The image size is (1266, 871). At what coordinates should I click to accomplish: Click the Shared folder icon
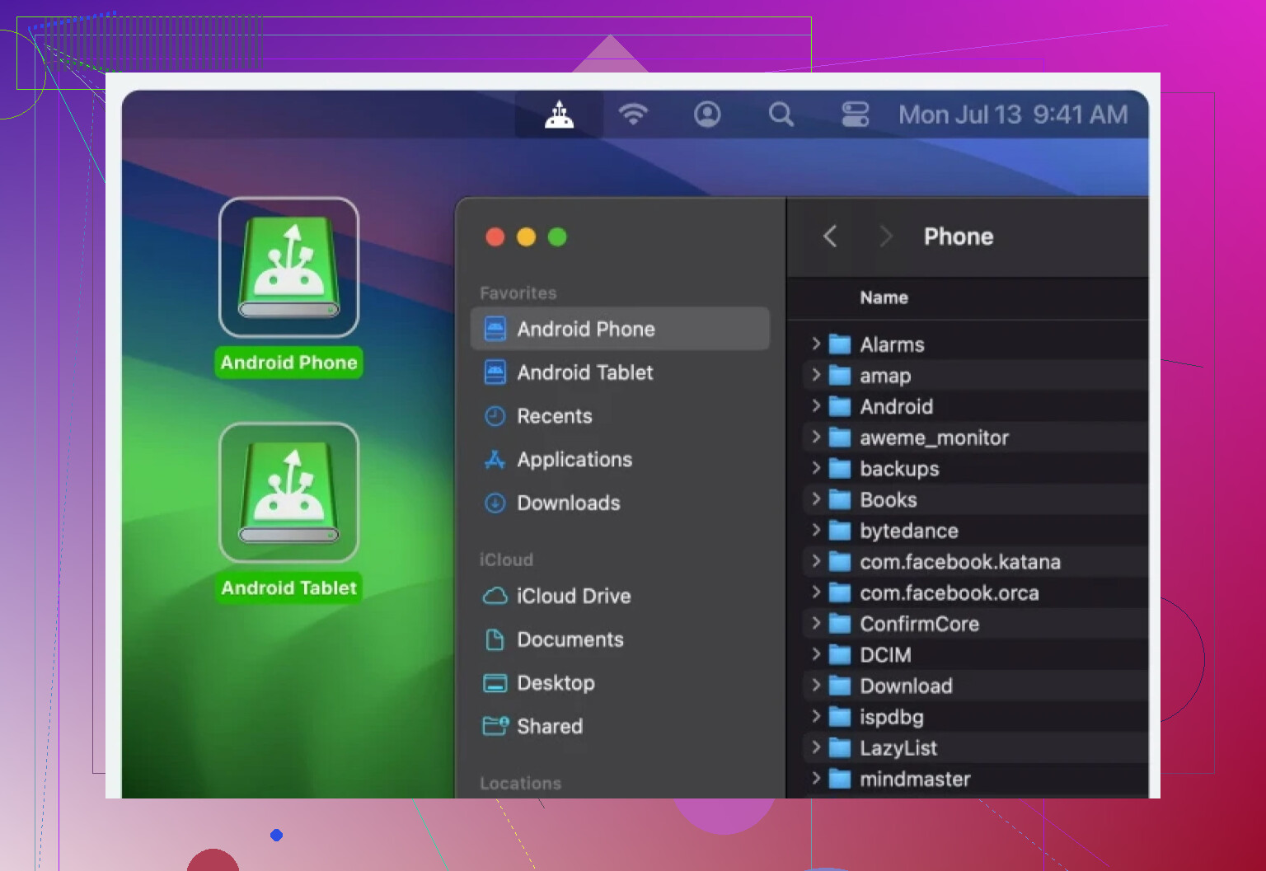point(495,726)
